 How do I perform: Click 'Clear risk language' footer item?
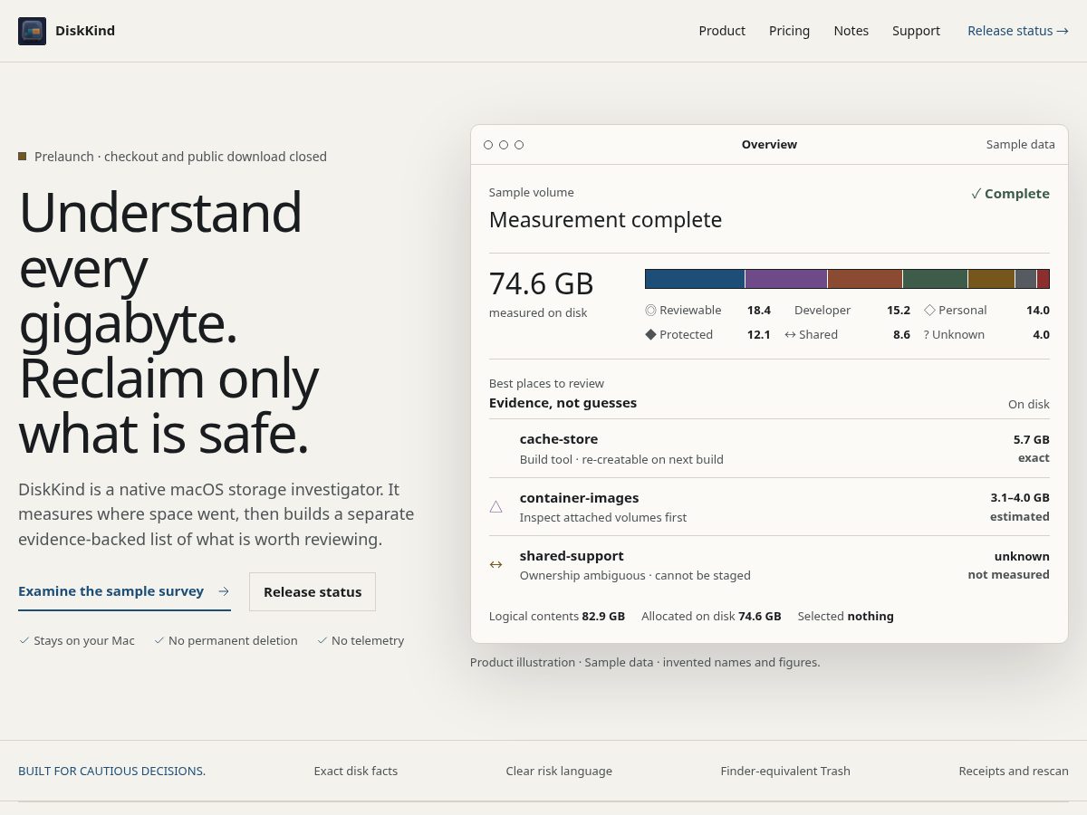point(559,772)
